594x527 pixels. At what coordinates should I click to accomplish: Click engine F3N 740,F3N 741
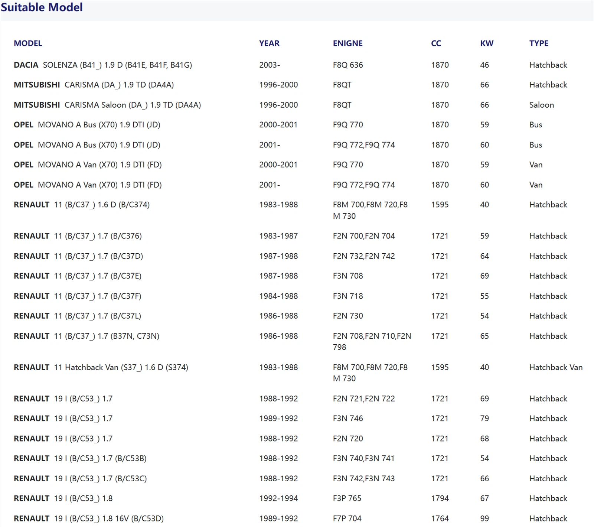363,458
